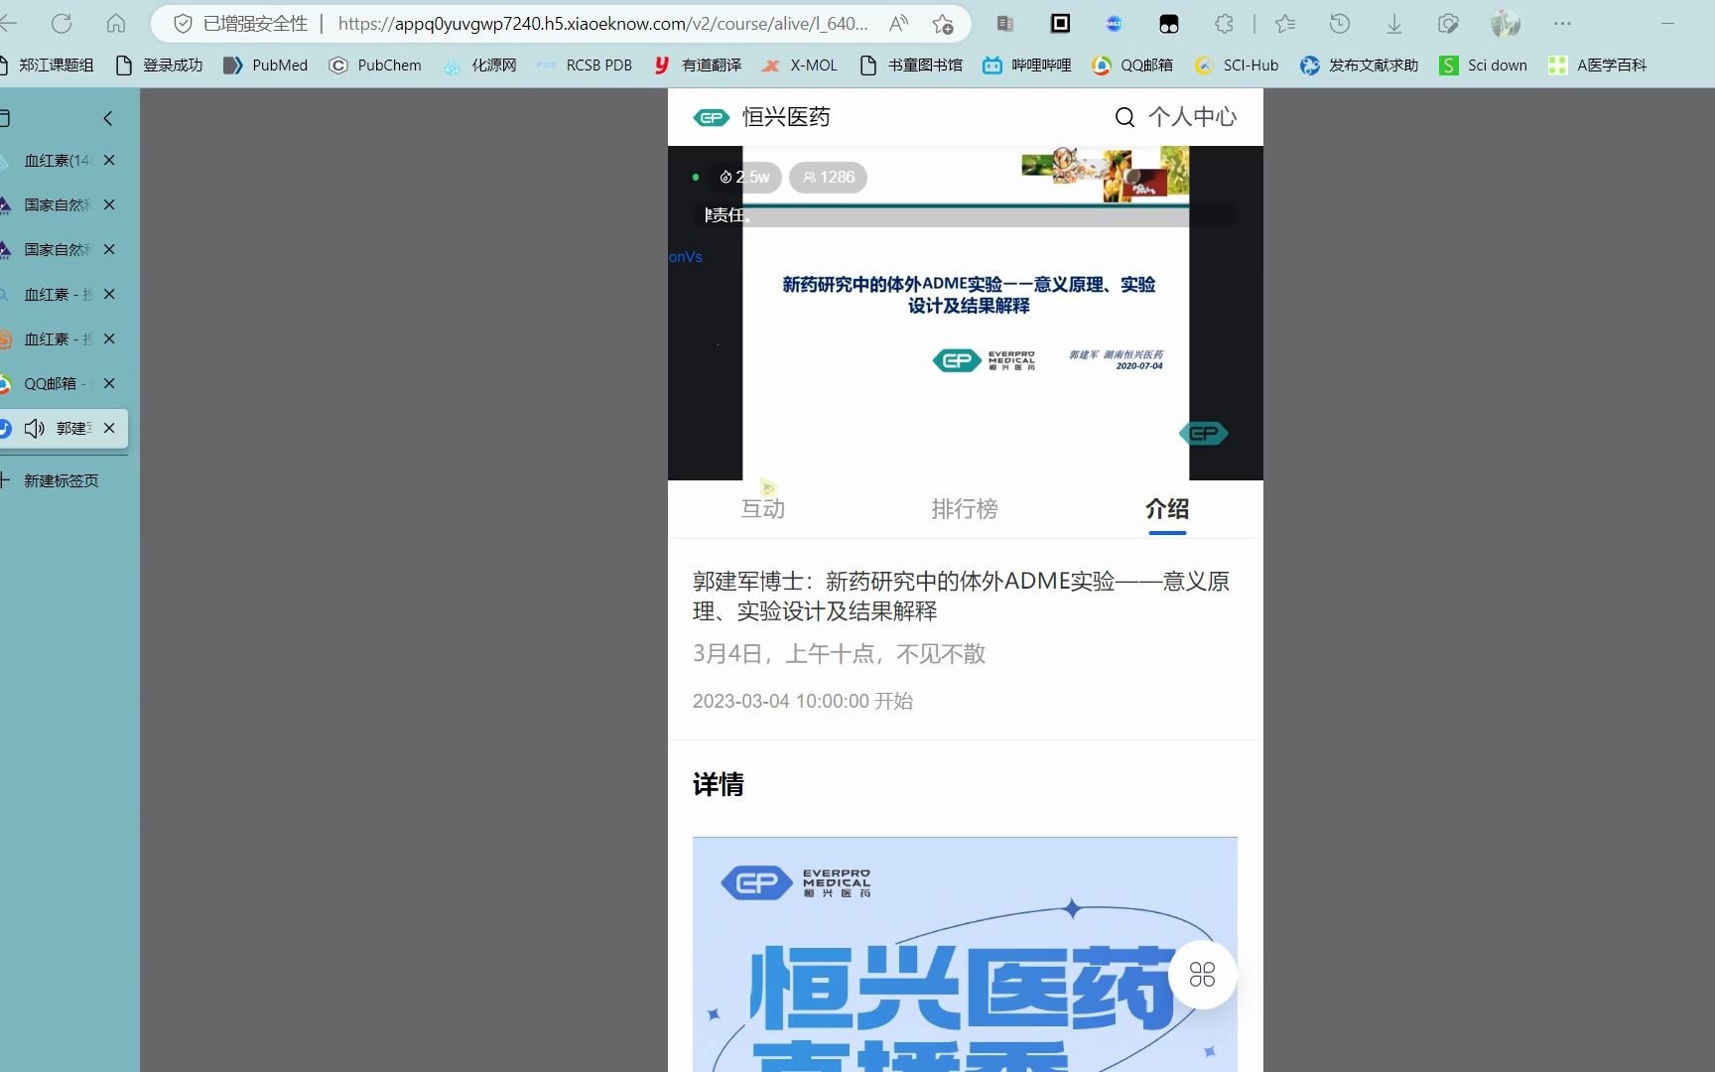Mute the audio-playing 郭建军 tab
Image resolution: width=1715 pixels, height=1072 pixels.
click(34, 428)
